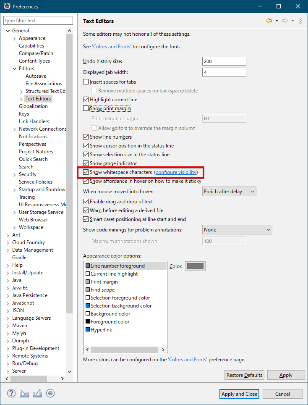Open the back history dropdown arrow
This screenshot has width=308, height=405.
coord(277,21)
